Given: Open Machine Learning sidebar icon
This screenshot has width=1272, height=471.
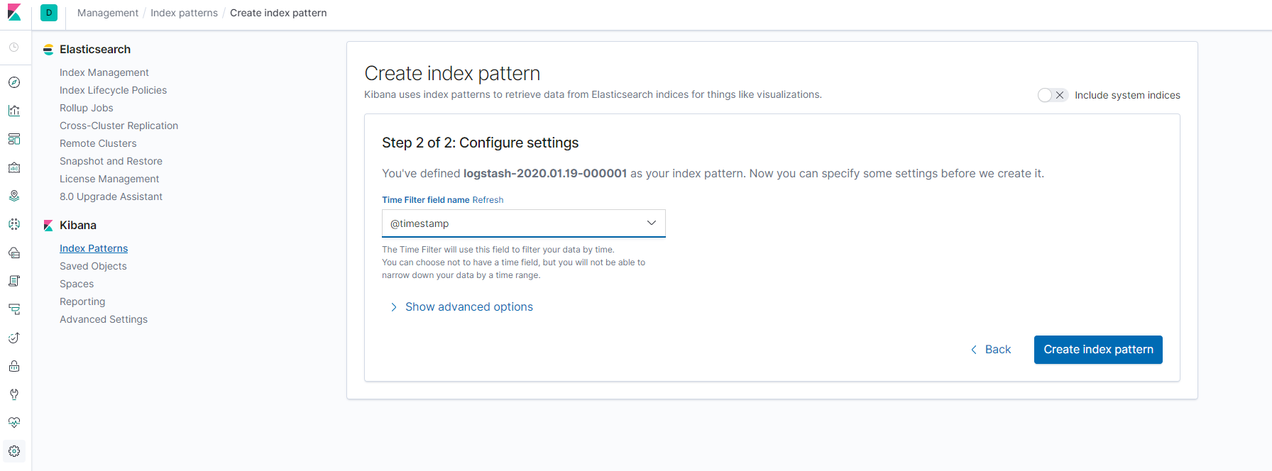Looking at the screenshot, I should (14, 224).
